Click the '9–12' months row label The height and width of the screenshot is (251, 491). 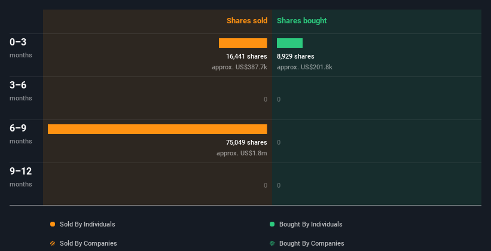[21, 171]
